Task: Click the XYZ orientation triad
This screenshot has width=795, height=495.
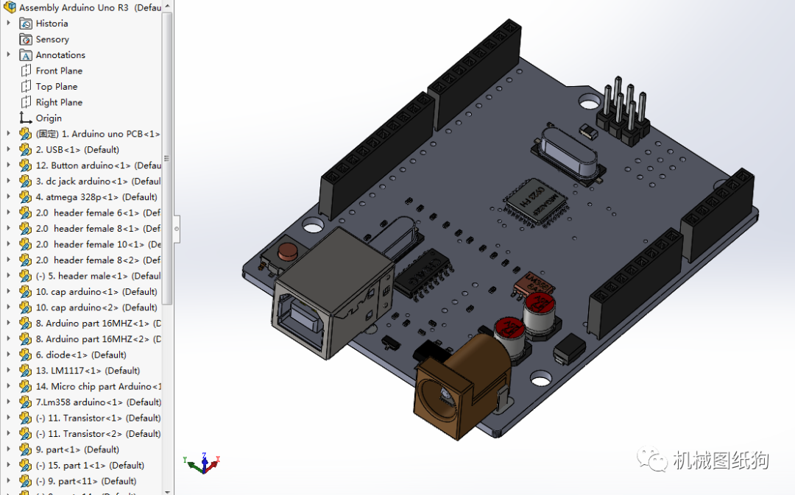Action: click(x=202, y=463)
